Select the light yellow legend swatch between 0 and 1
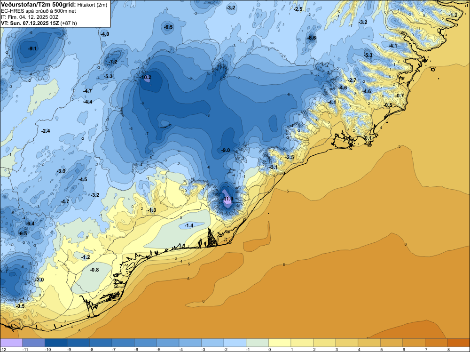 (x=280, y=343)
